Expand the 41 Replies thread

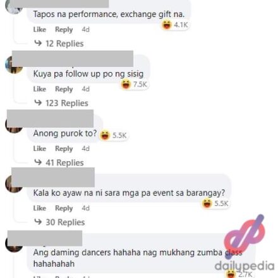pyautogui.click(x=59, y=162)
